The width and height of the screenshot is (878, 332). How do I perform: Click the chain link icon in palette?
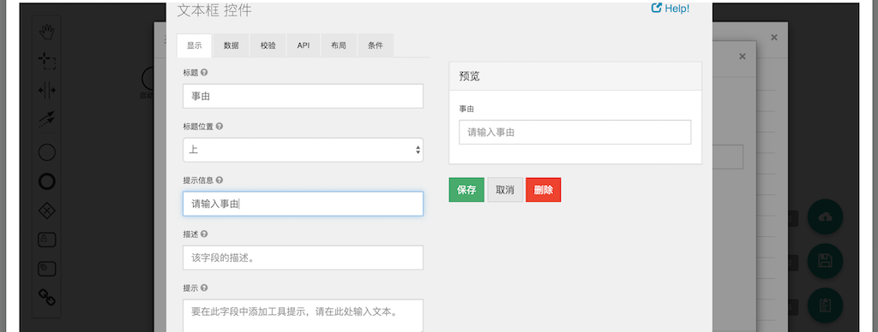[x=46, y=297]
